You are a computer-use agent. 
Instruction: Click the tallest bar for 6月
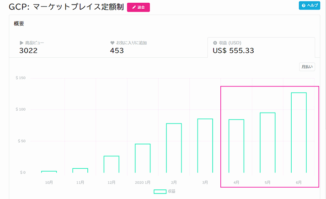pos(299,133)
